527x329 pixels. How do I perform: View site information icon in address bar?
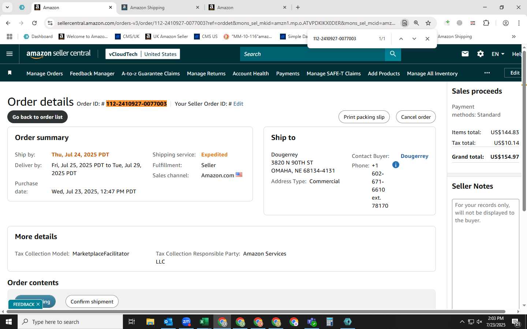[50, 23]
